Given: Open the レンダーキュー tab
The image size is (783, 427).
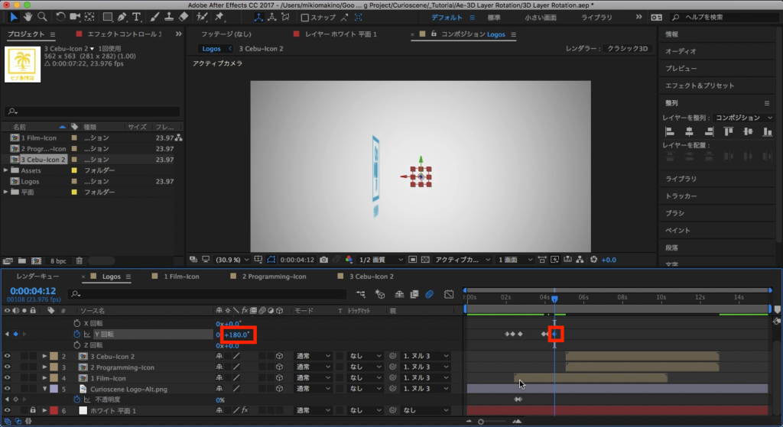Looking at the screenshot, I should 37,276.
